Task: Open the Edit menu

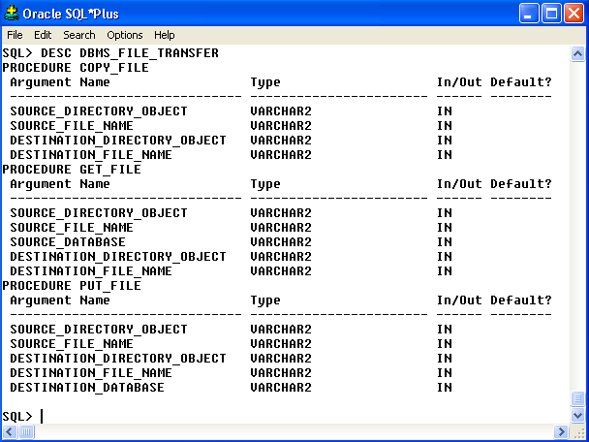Action: pyautogui.click(x=43, y=35)
